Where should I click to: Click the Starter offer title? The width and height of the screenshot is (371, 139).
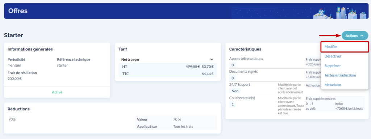point(13,35)
